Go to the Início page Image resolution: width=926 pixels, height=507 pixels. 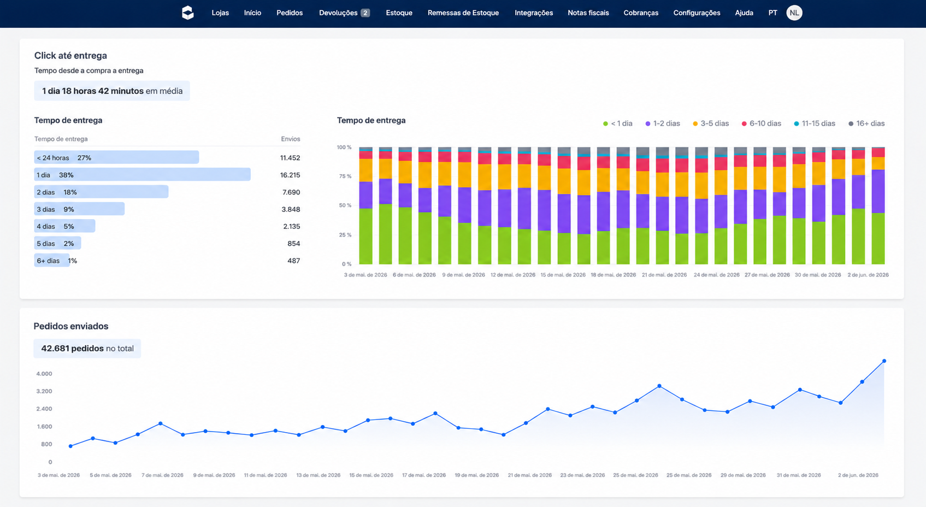pos(252,13)
